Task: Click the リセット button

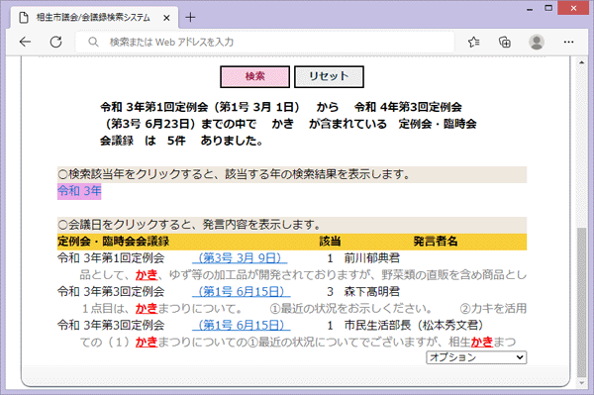Action: click(x=329, y=77)
